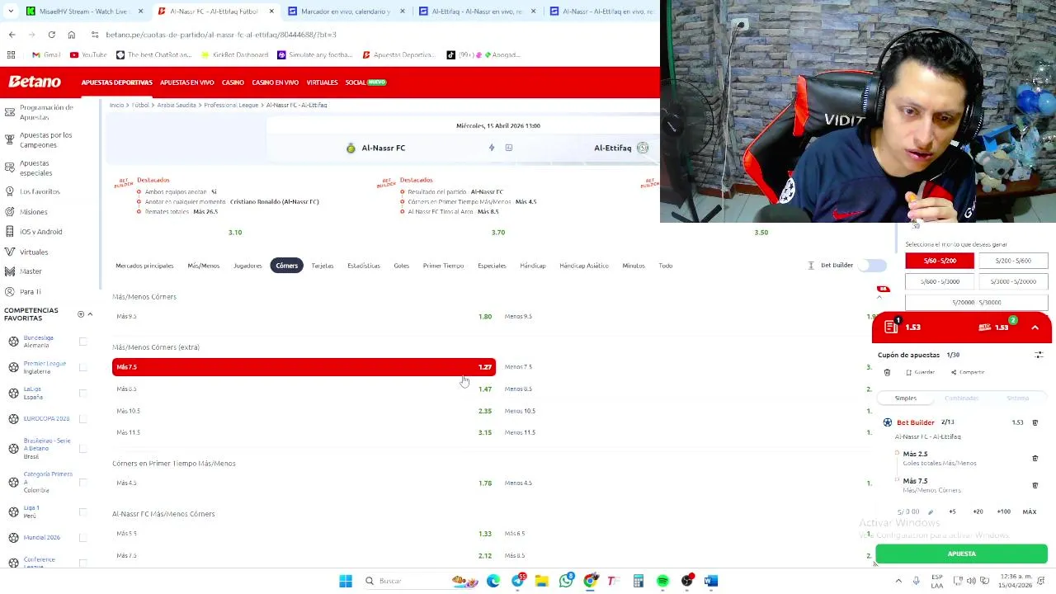Check the Categoría Primera A Colombia checkbox
The width and height of the screenshot is (1056, 594).
82,482
